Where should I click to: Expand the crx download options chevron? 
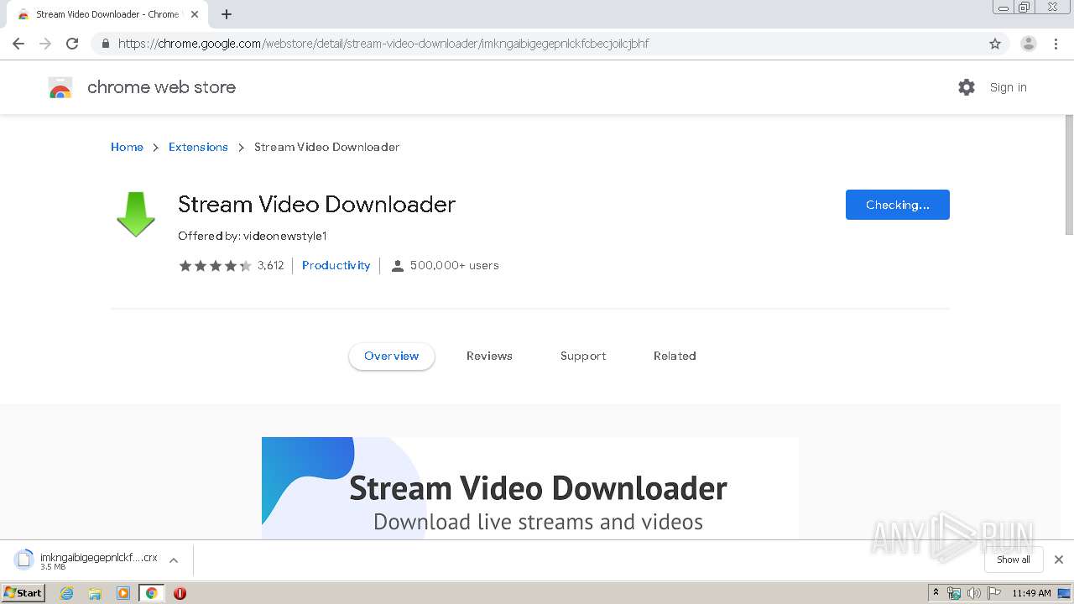(x=174, y=560)
